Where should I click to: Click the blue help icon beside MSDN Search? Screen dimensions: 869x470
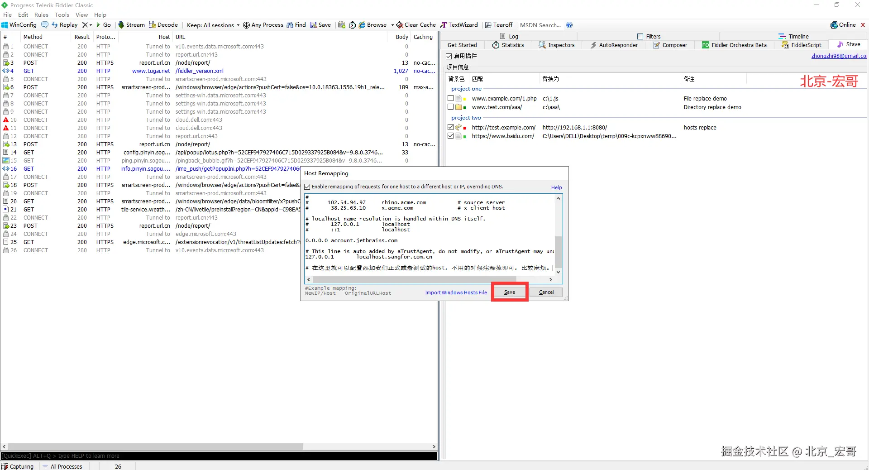tap(569, 25)
